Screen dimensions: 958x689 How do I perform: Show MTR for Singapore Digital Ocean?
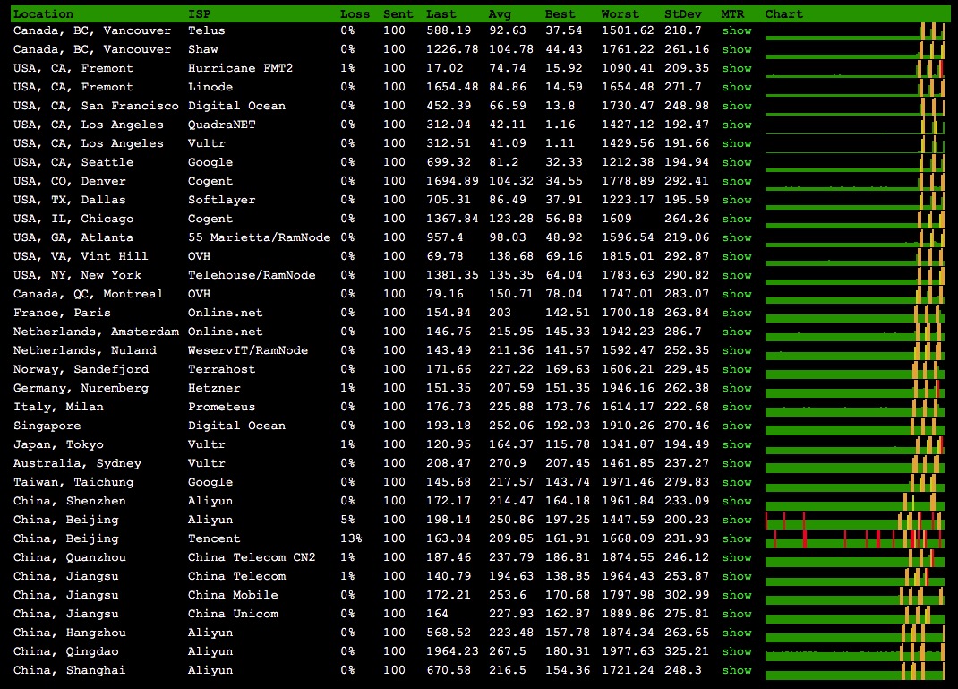click(737, 426)
